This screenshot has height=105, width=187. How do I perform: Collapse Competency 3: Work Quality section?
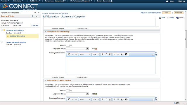46,80
